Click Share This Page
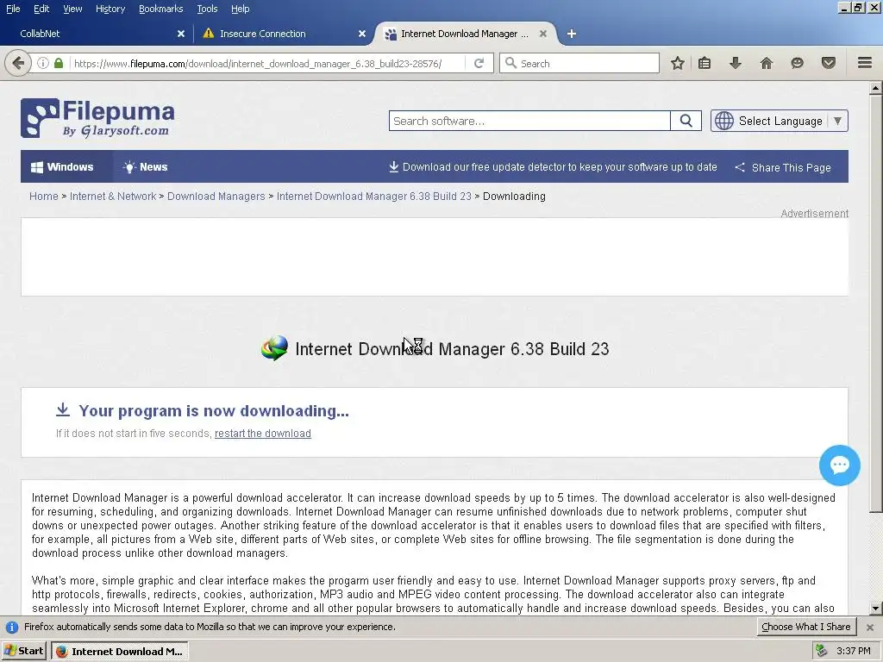Image resolution: width=883 pixels, height=662 pixels. 783,167
